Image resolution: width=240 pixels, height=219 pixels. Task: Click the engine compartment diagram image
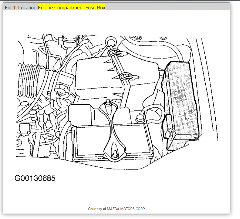(117, 102)
